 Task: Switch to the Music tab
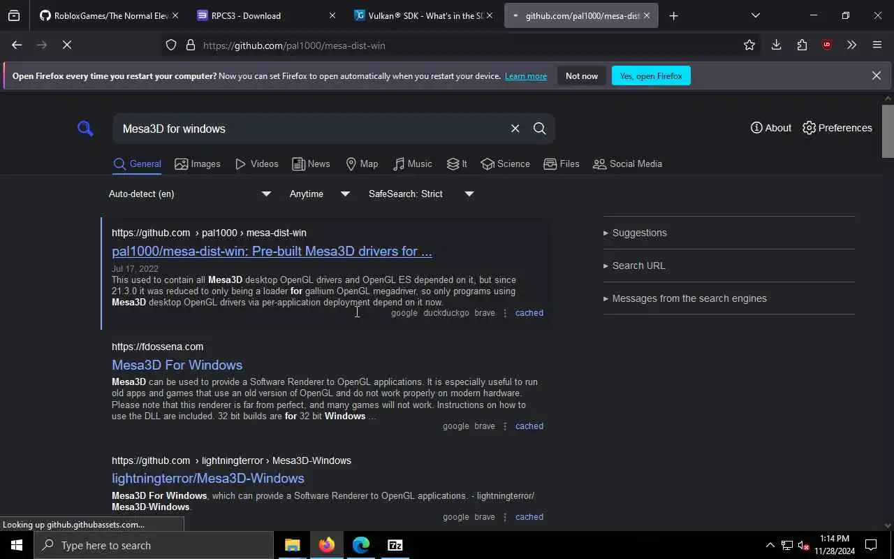click(x=412, y=164)
